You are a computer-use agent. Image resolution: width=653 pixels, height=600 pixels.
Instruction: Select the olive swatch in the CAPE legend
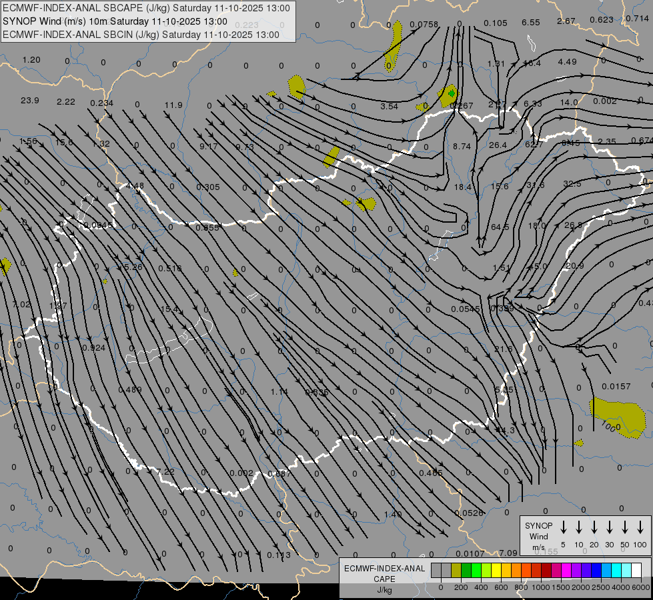pos(456,570)
